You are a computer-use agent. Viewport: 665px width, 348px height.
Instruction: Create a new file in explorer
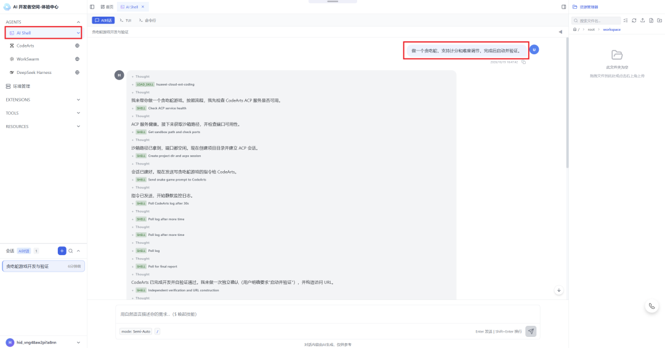[651, 20]
